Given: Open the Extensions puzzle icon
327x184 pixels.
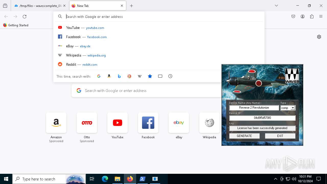Looking at the screenshot, I should [312, 17].
